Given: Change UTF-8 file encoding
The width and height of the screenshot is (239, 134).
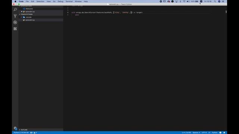Looking at the screenshot, I should [x=204, y=133].
